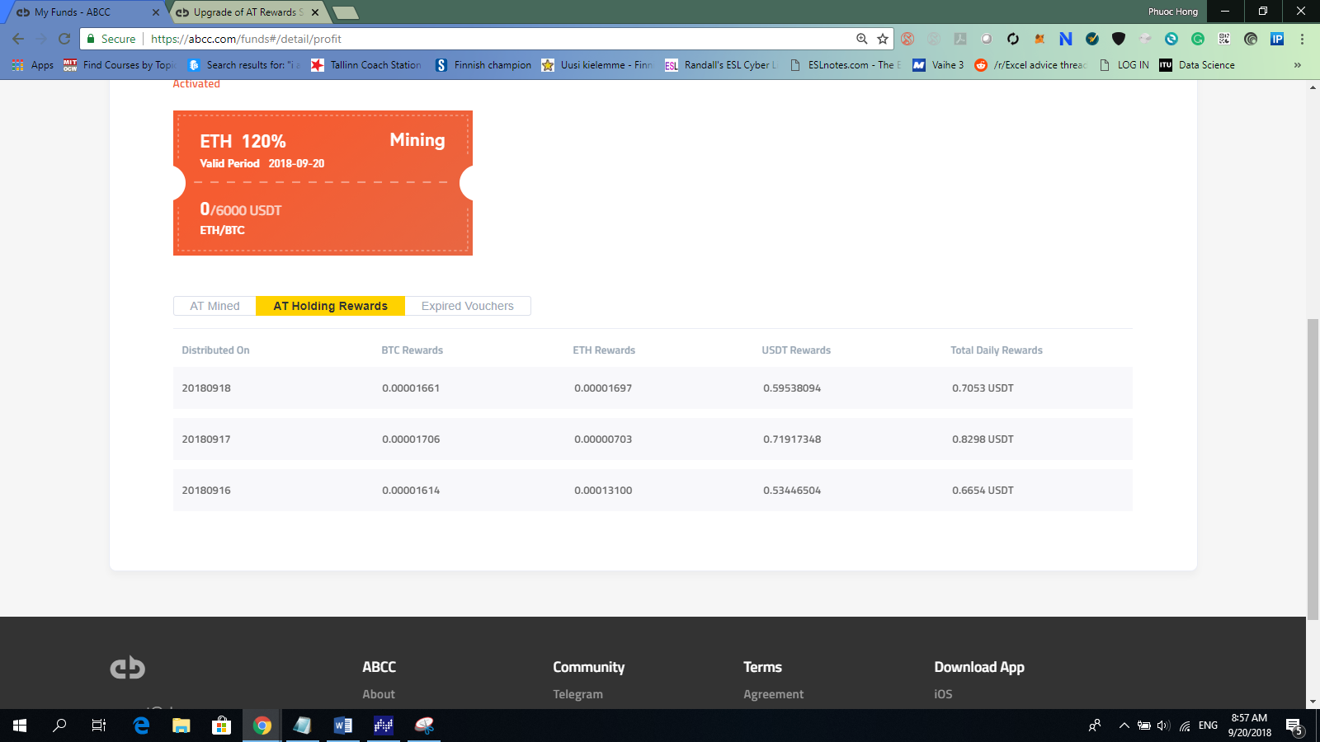Open a new browser tab

tap(346, 12)
